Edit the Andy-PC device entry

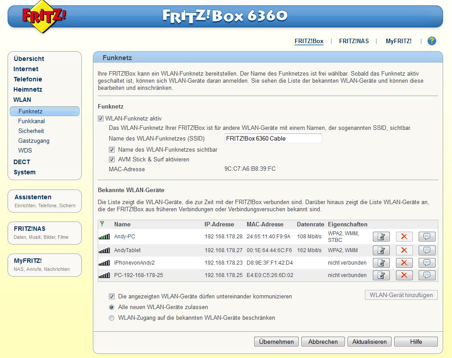point(381,237)
